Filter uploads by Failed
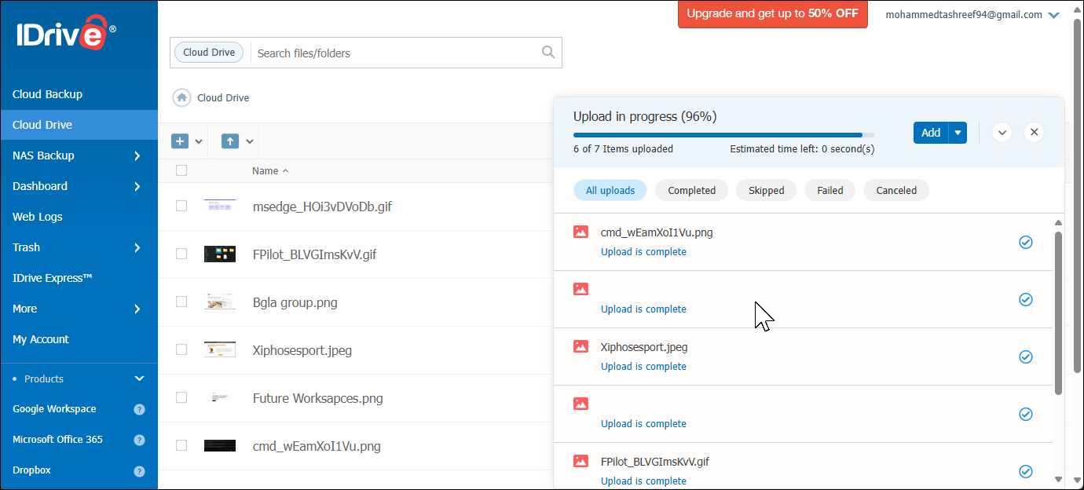This screenshot has width=1084, height=490. click(829, 190)
